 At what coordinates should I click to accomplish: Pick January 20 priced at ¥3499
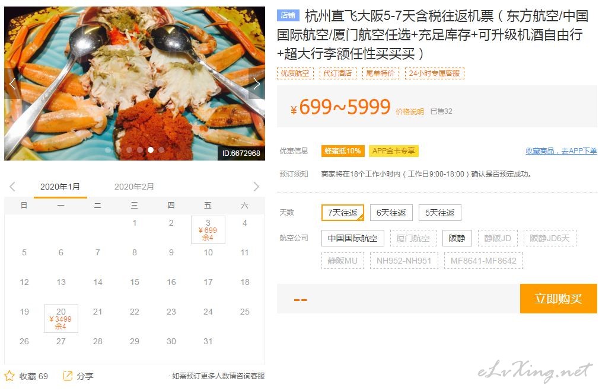[60, 319]
